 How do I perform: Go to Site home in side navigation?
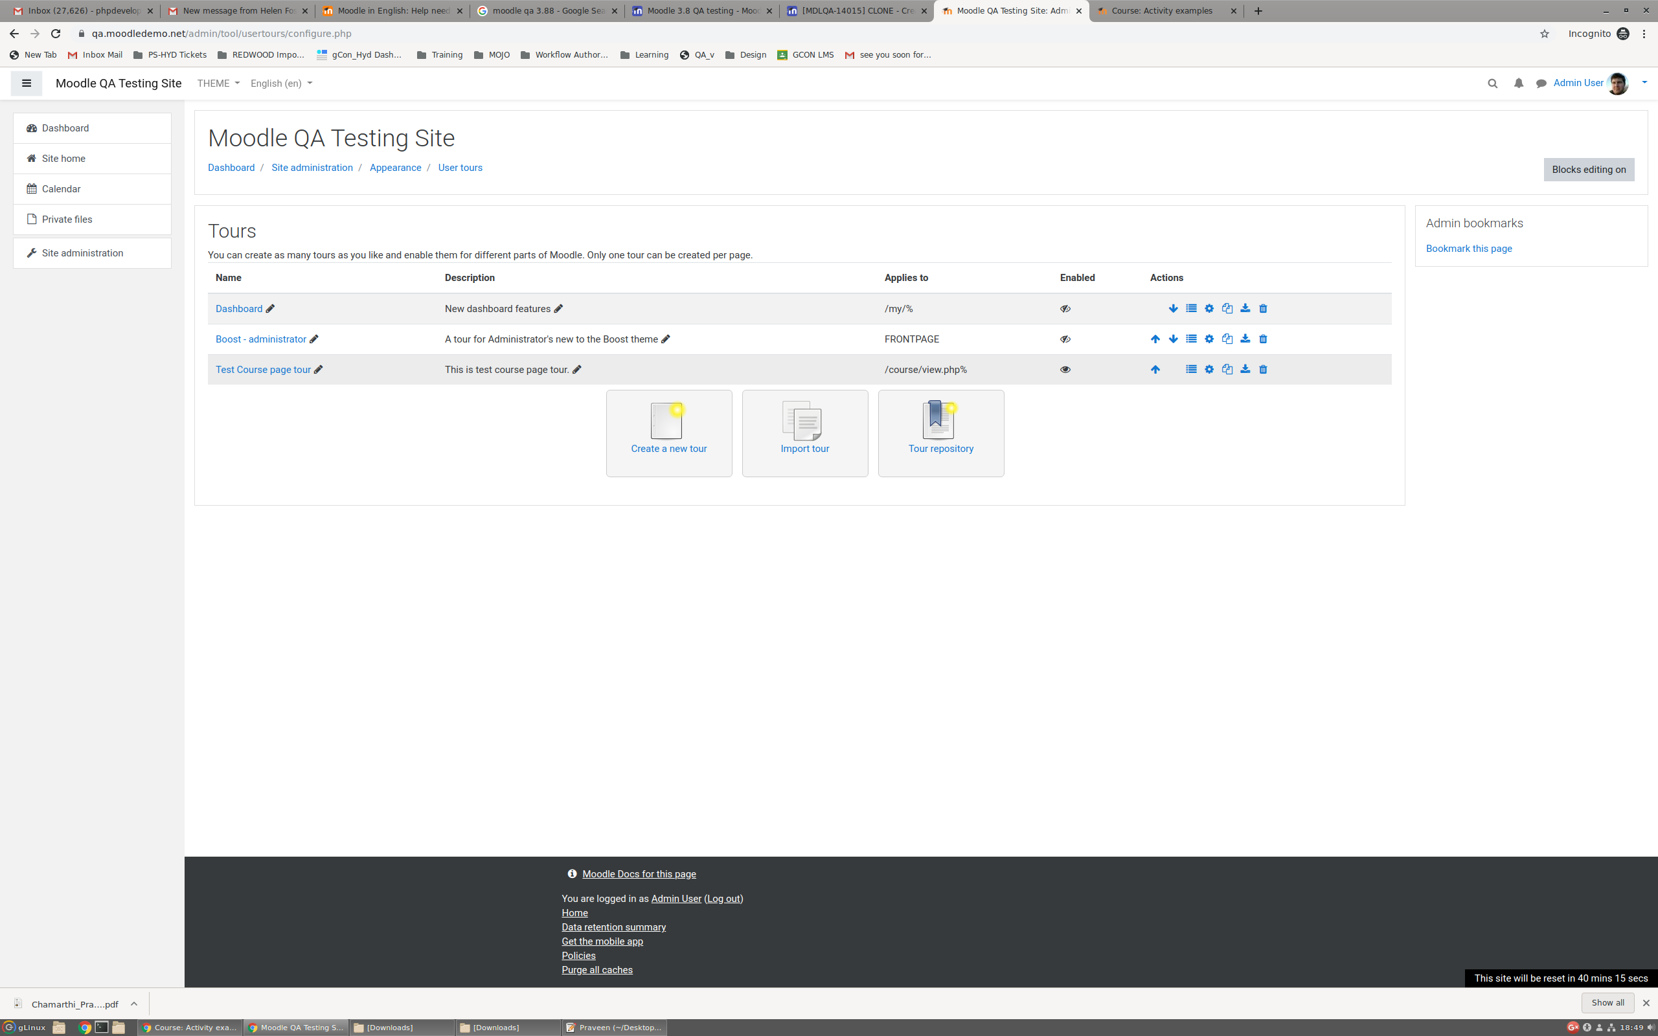92,158
